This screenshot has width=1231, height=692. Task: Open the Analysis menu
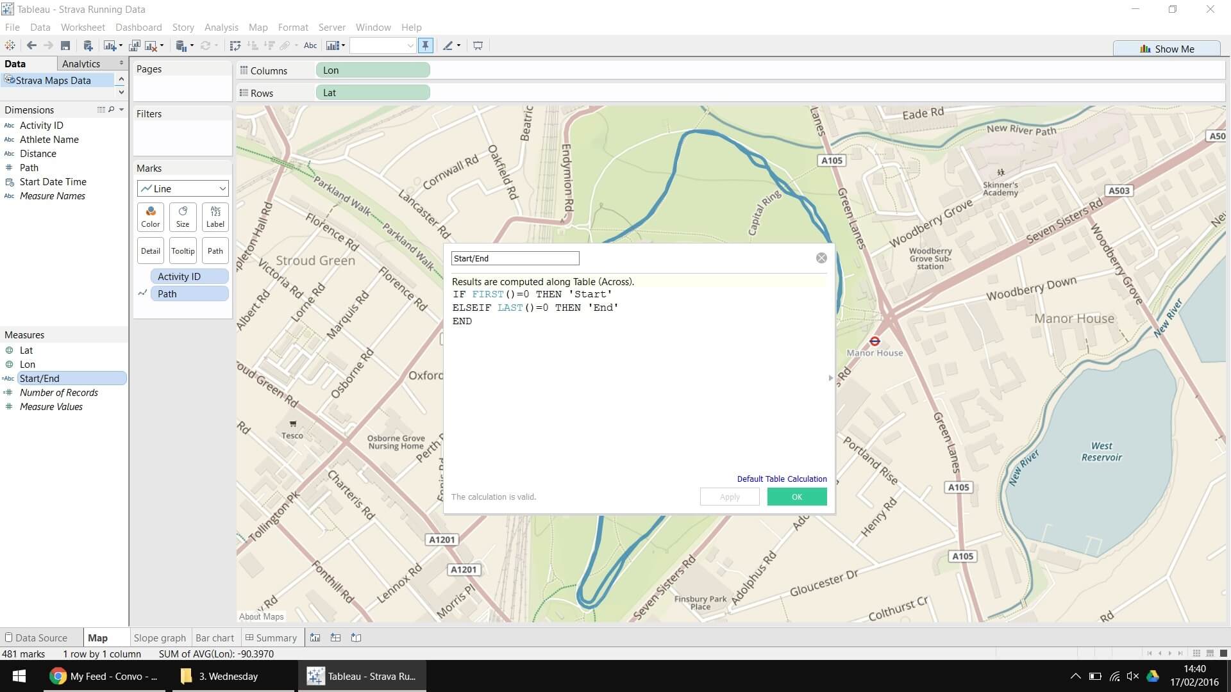click(221, 27)
